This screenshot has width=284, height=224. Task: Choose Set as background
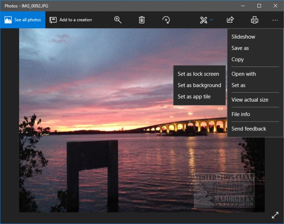[x=199, y=85]
